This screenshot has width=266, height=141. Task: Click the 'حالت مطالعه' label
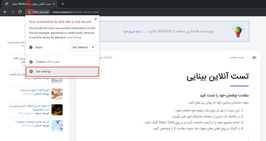pyautogui.click(x=237, y=57)
